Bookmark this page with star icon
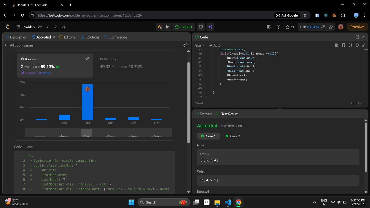 pos(305,15)
